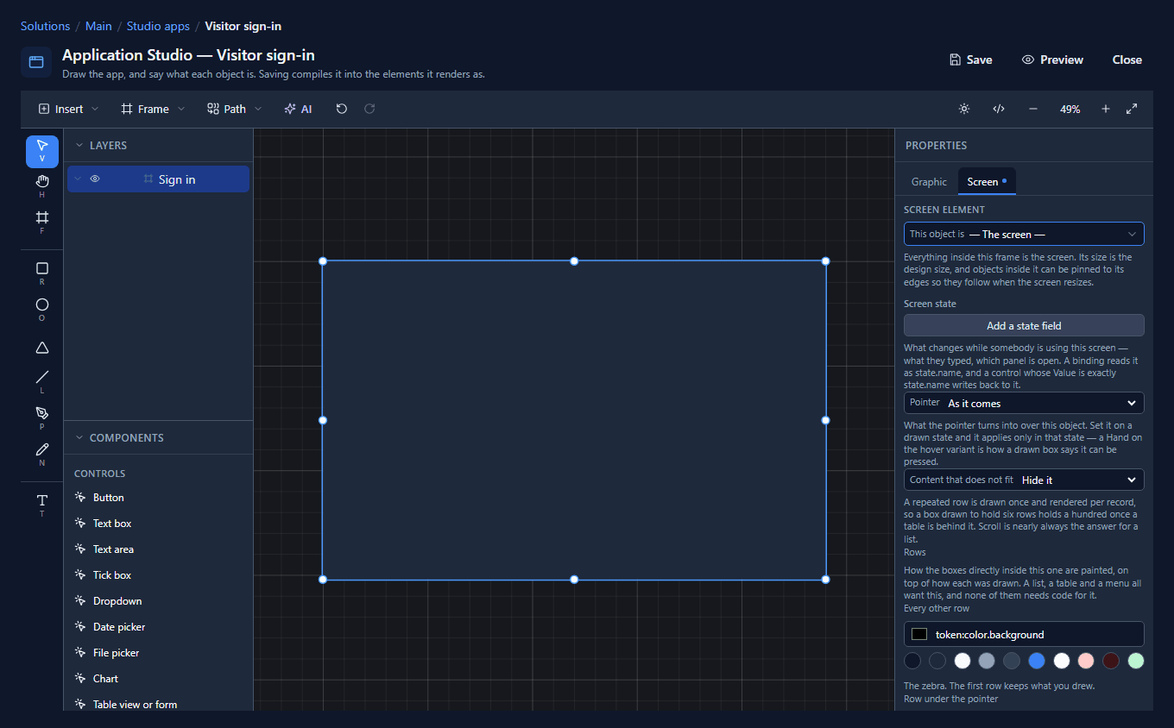Open the Path dropdown menu
Image resolution: width=1174 pixels, height=728 pixels.
point(235,109)
